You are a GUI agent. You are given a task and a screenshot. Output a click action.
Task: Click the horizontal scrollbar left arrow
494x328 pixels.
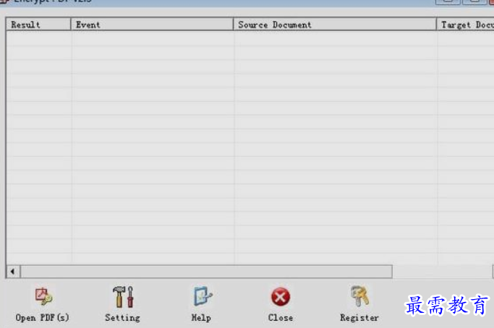click(13, 272)
